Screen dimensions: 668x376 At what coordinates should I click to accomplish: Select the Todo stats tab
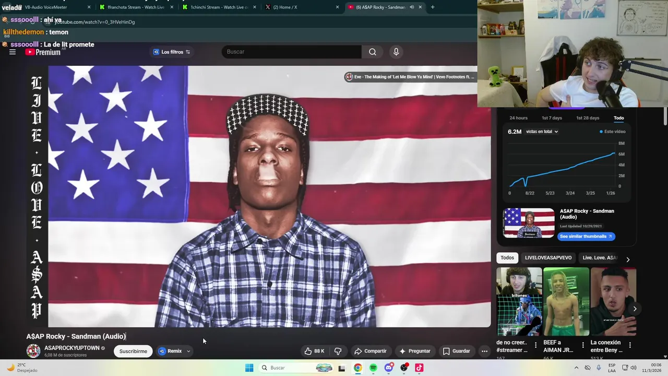click(x=618, y=118)
